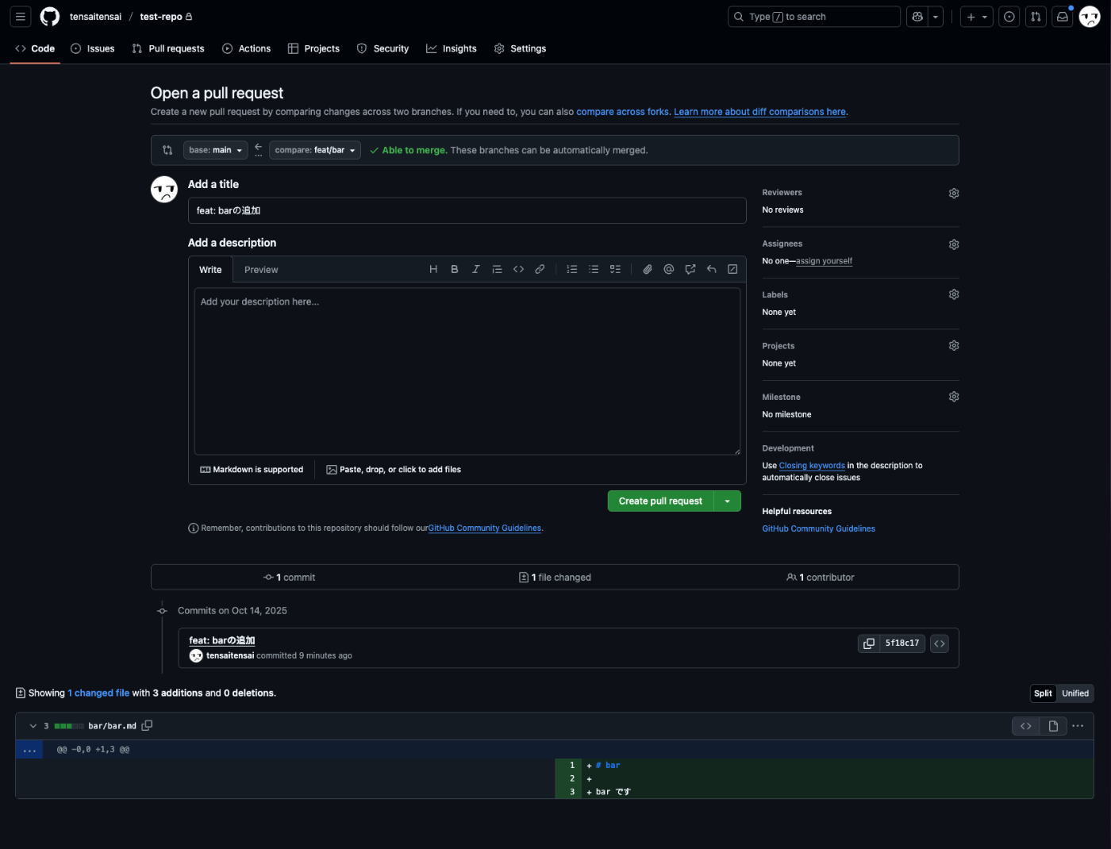Edit Assignees with the gear icon

coord(954,244)
